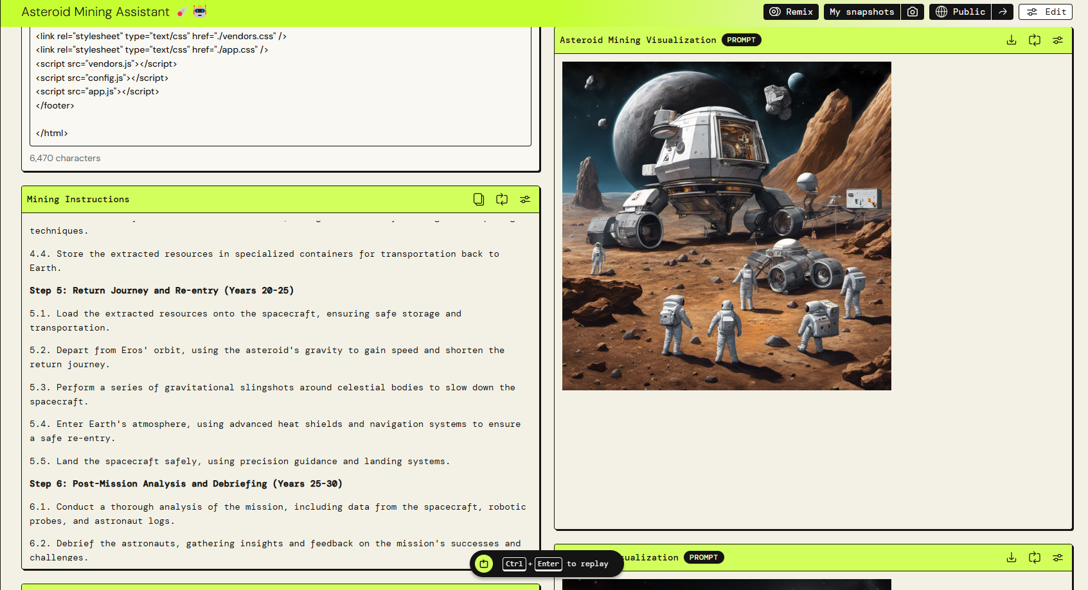The height and width of the screenshot is (590, 1088).
Task: Click the 'Asteroid Mining Assistant' title
Action: [95, 12]
